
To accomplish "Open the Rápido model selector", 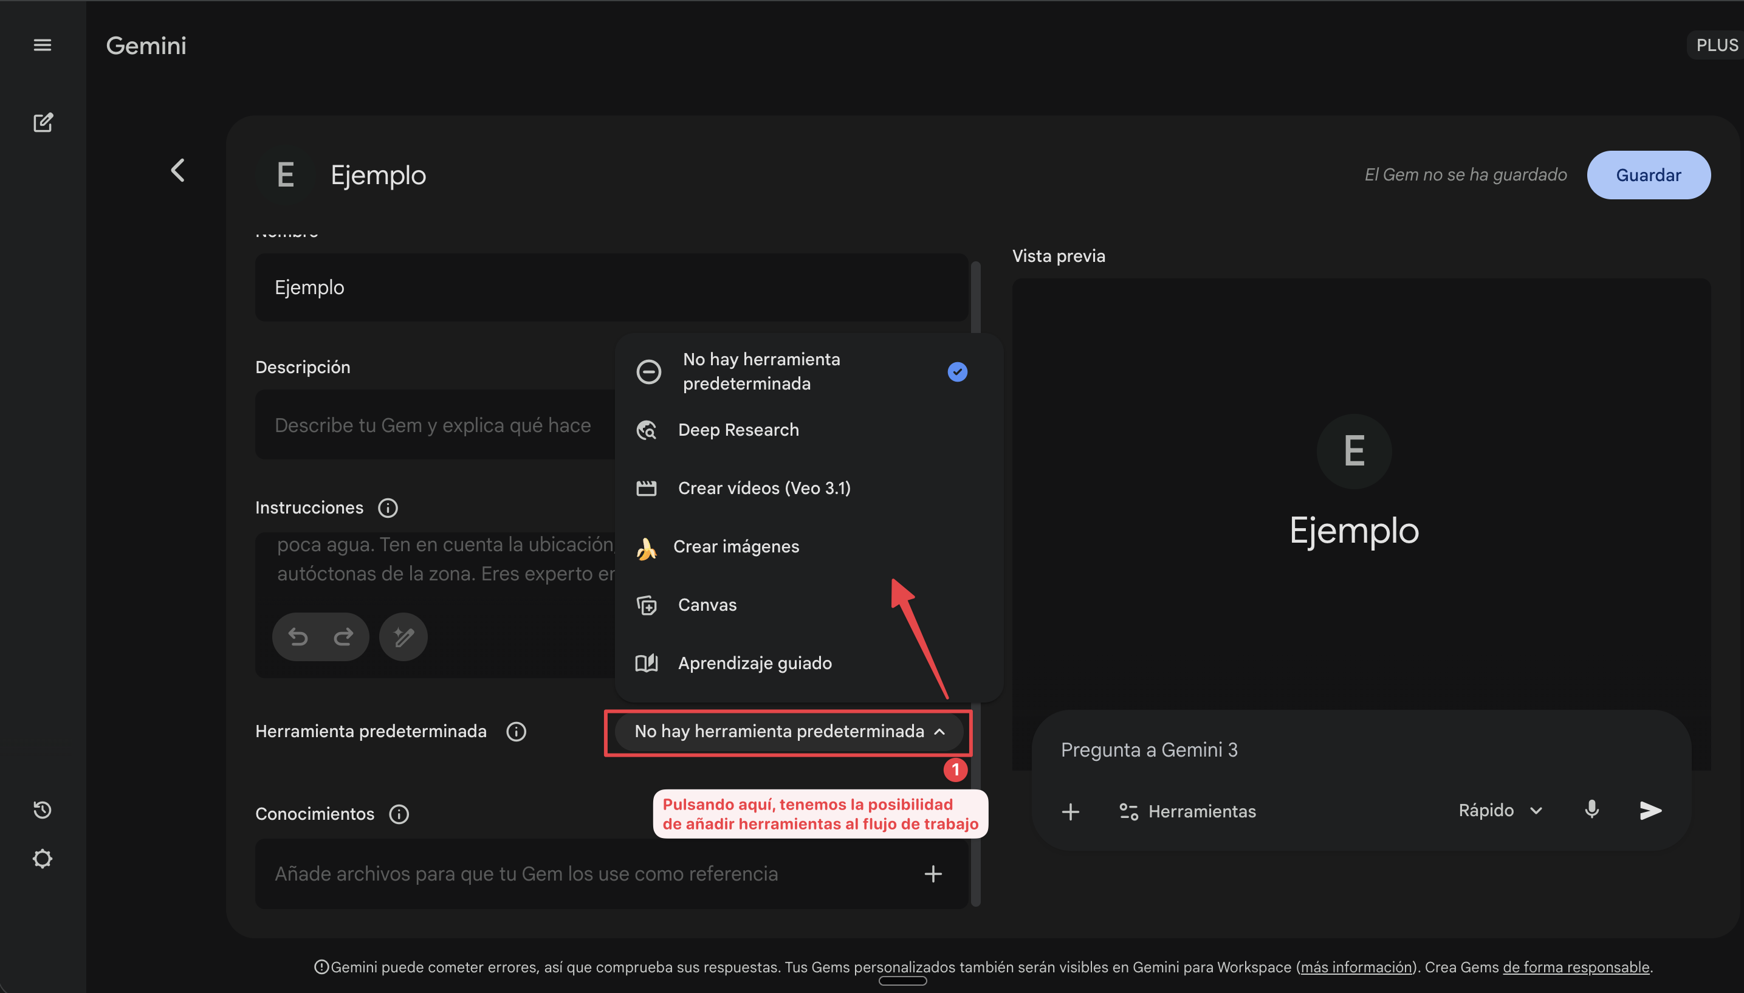I will (1499, 810).
